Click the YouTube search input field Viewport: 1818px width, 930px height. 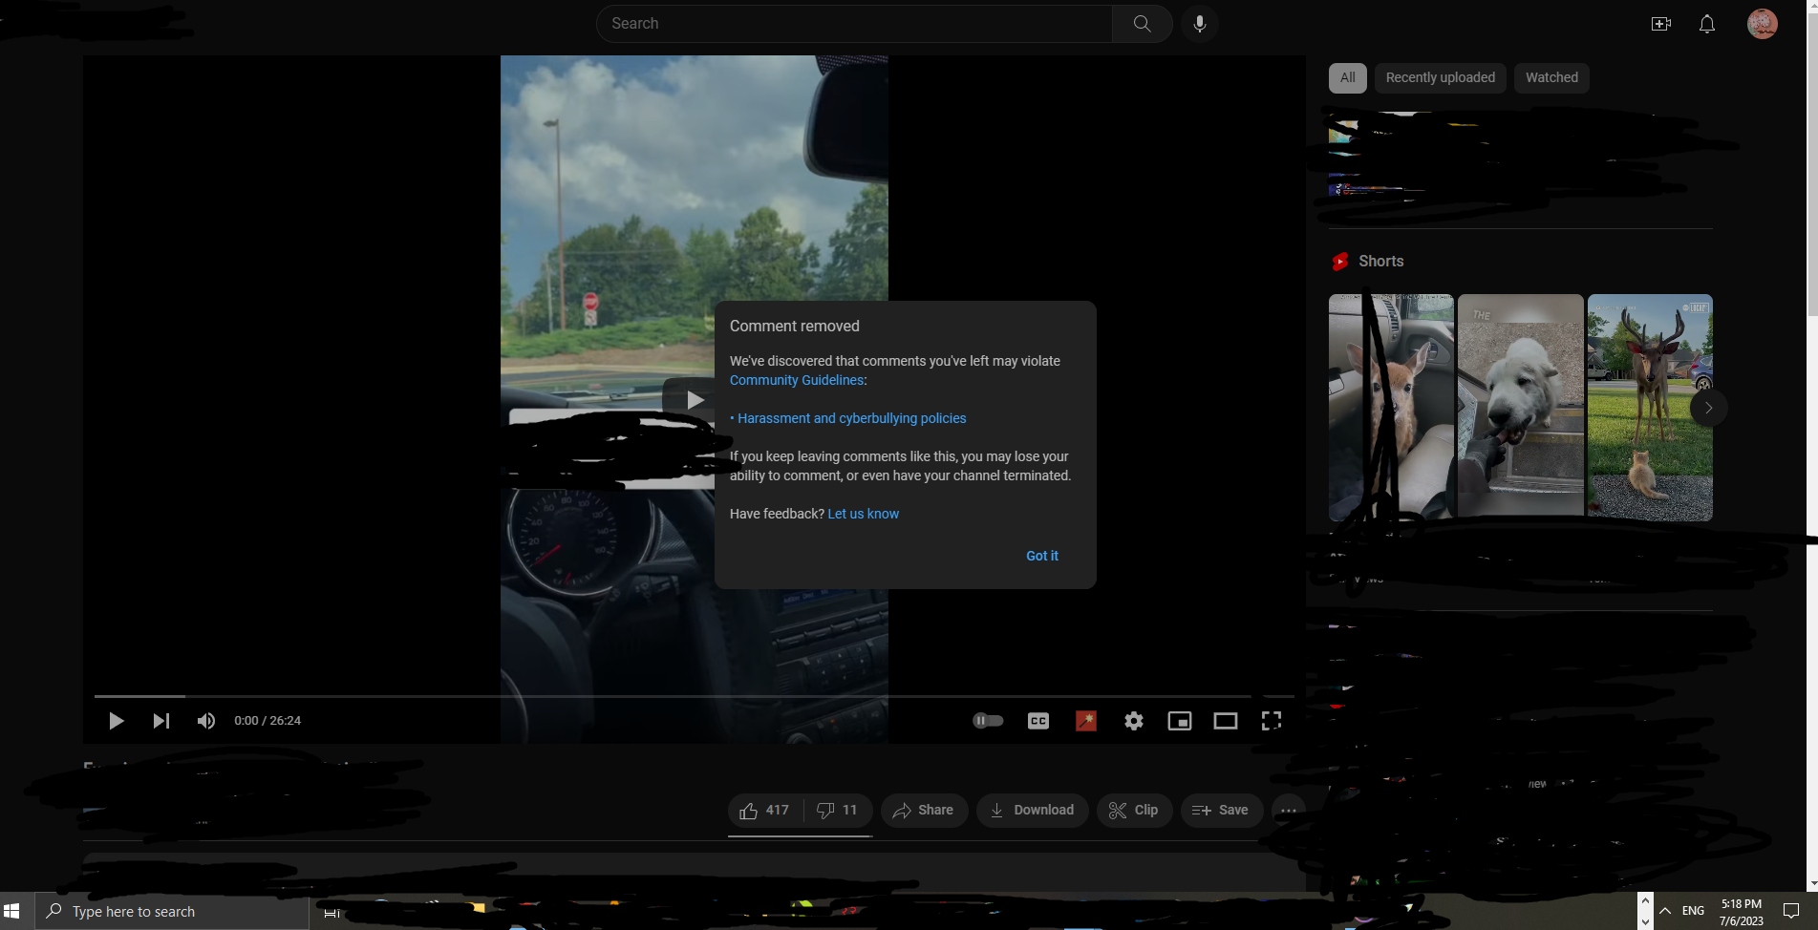click(x=853, y=24)
